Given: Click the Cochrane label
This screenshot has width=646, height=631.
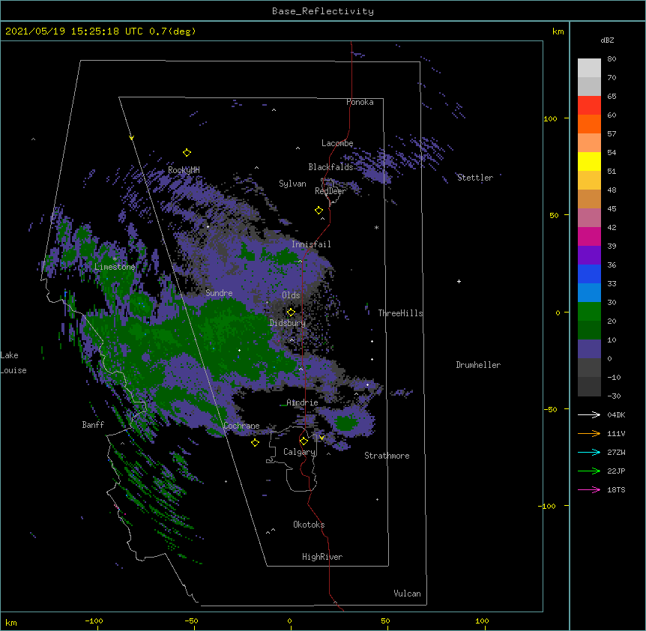Looking at the screenshot, I should (x=242, y=426).
